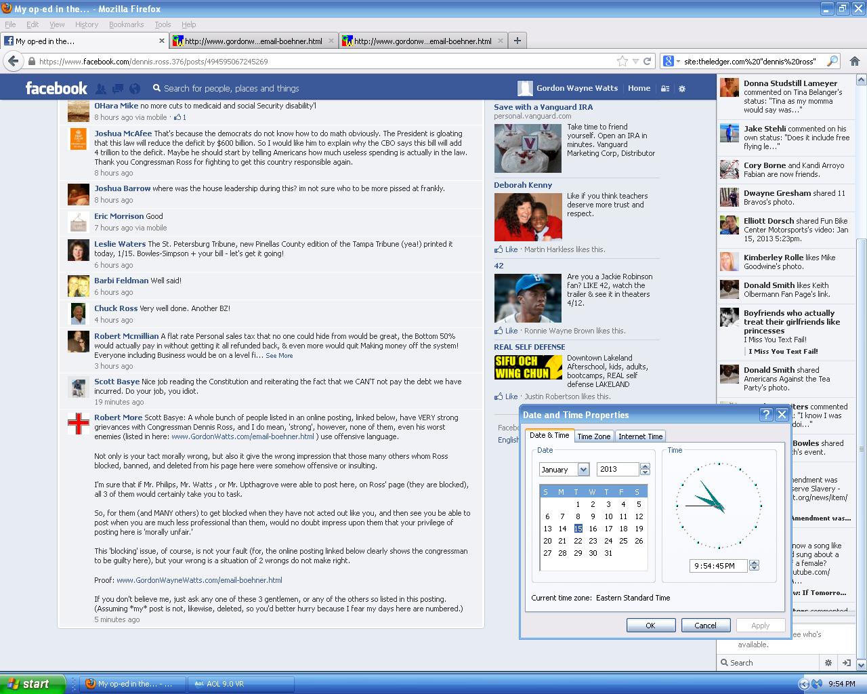867x694 pixels.
Task: Click the hide chat sidebar icon
Action: pyautogui.click(x=846, y=663)
